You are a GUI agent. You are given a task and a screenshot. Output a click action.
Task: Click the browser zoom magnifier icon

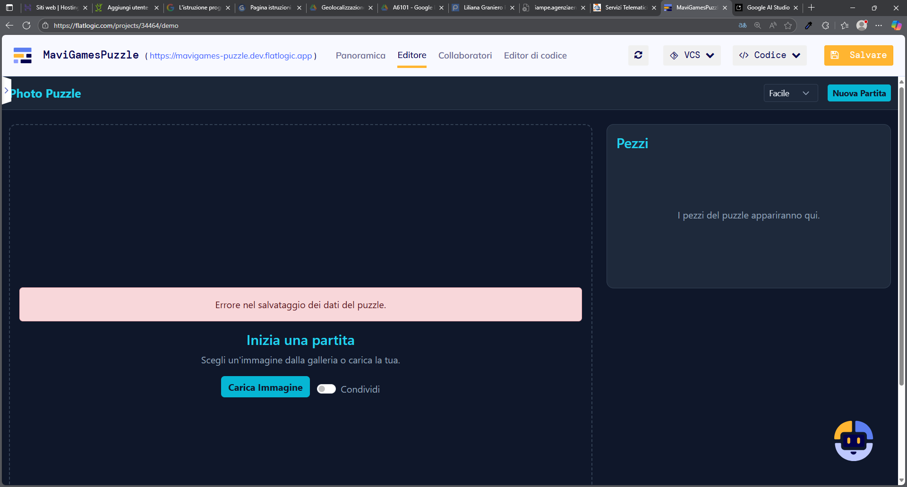pyautogui.click(x=758, y=25)
